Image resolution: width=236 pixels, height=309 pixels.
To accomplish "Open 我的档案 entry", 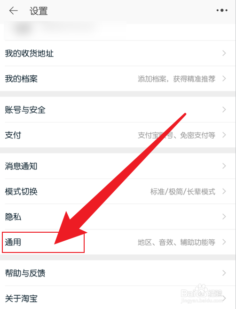I will 118,79.
